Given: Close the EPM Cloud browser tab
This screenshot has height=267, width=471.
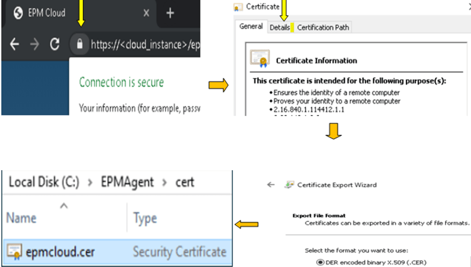Looking at the screenshot, I should click(146, 13).
